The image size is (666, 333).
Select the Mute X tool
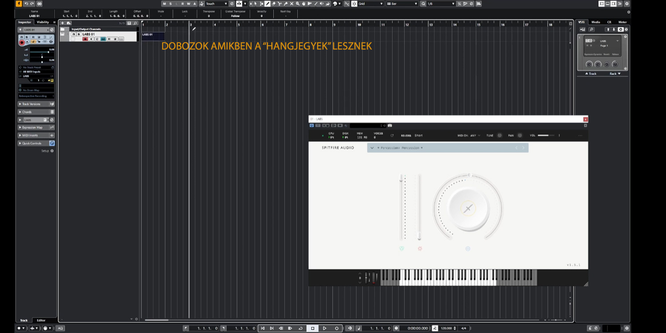click(x=292, y=4)
